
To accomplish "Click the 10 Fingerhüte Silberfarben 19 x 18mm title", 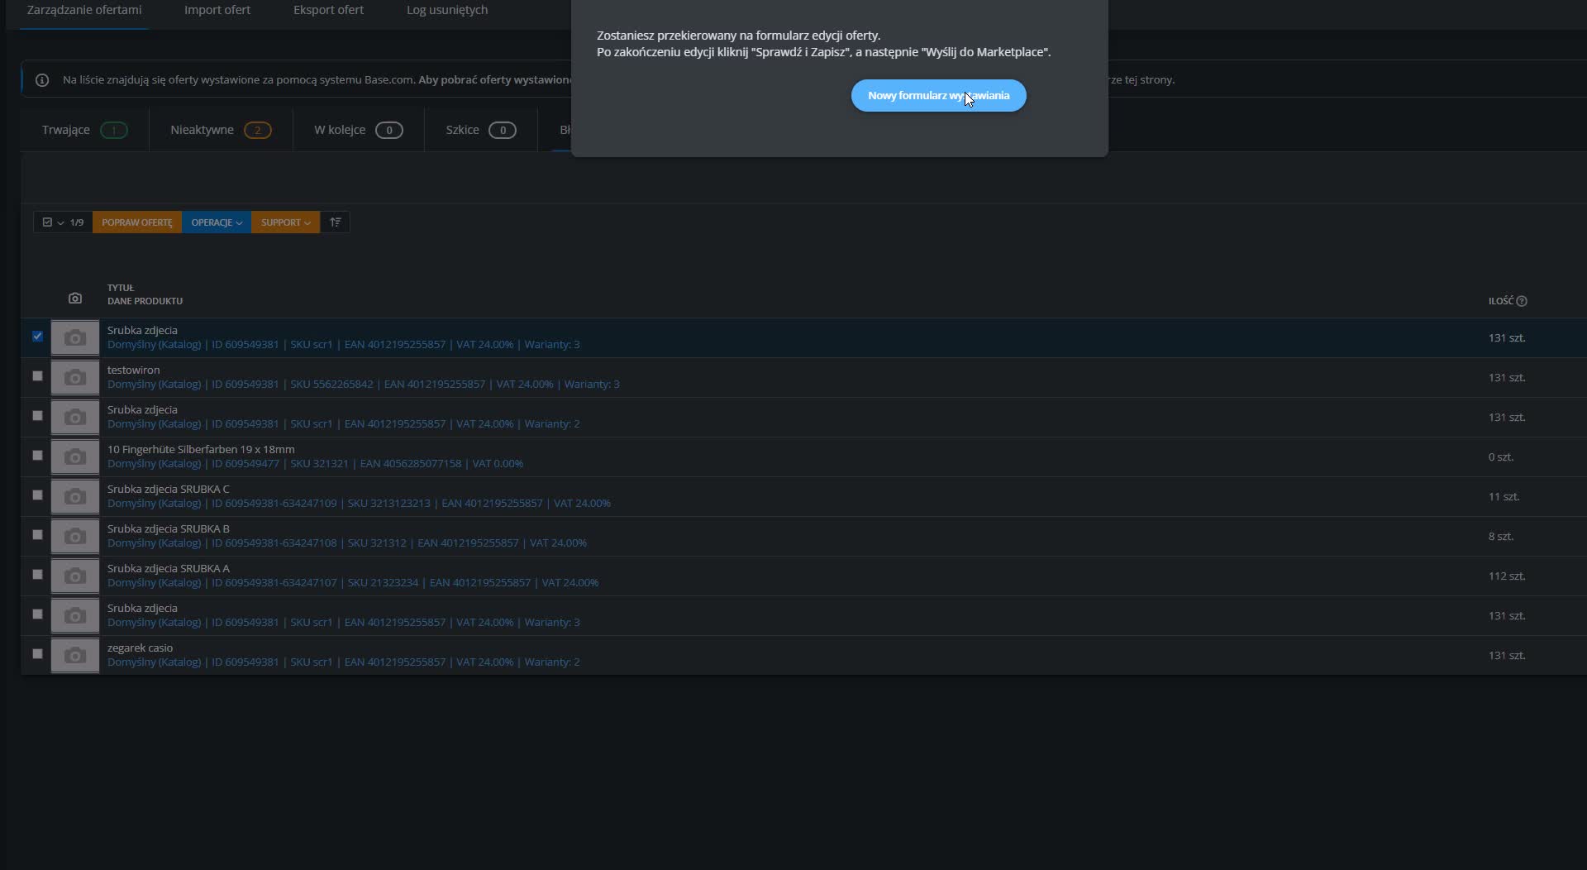I will 201,449.
